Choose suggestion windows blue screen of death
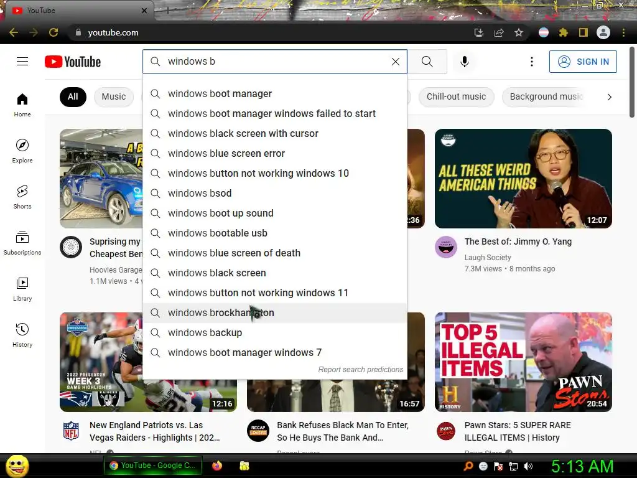637x478 pixels. coord(275,253)
